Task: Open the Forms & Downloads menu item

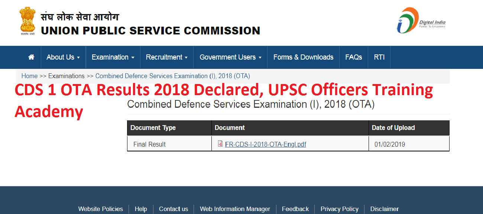Action: pos(303,57)
